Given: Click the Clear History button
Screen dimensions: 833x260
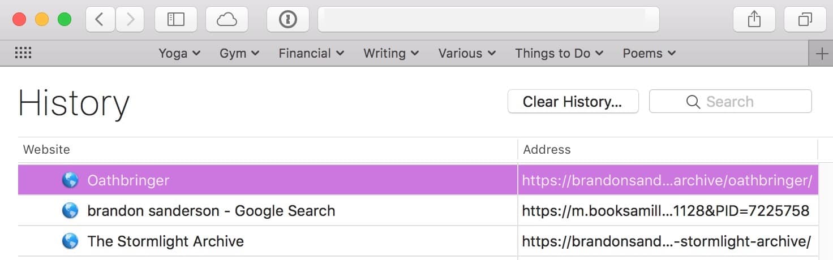Looking at the screenshot, I should [573, 102].
